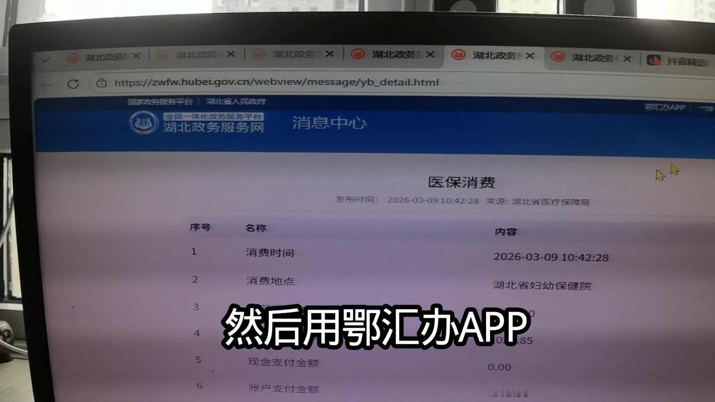
Task: Switch to the 抖音精选 tab
Action: tap(680, 59)
